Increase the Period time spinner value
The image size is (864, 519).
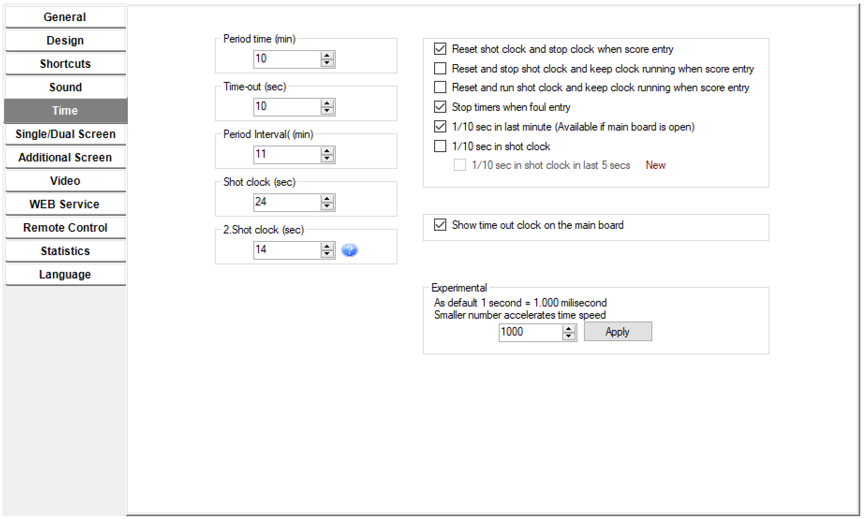327,55
